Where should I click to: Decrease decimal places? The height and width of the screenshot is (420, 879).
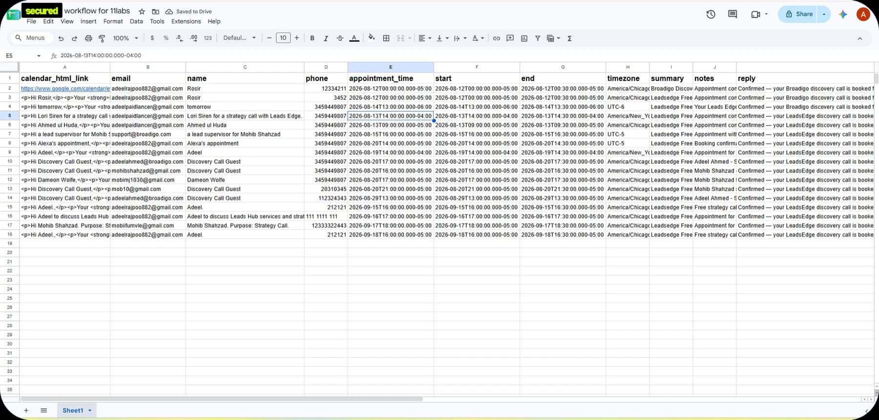(x=180, y=38)
